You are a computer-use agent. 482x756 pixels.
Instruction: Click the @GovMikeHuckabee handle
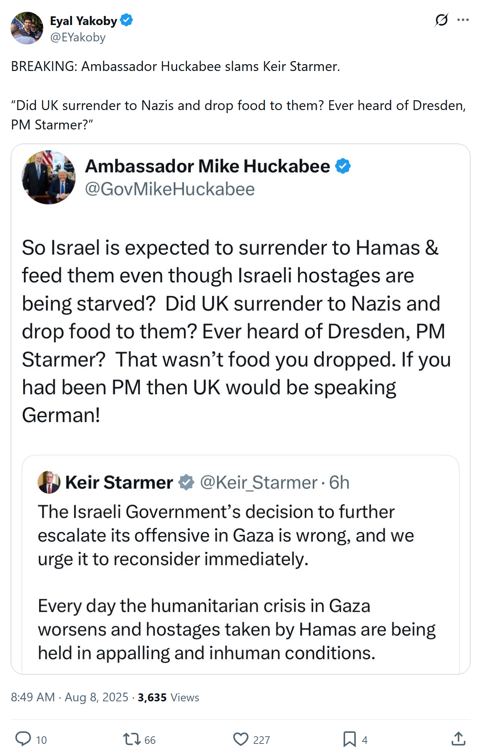coord(170,189)
